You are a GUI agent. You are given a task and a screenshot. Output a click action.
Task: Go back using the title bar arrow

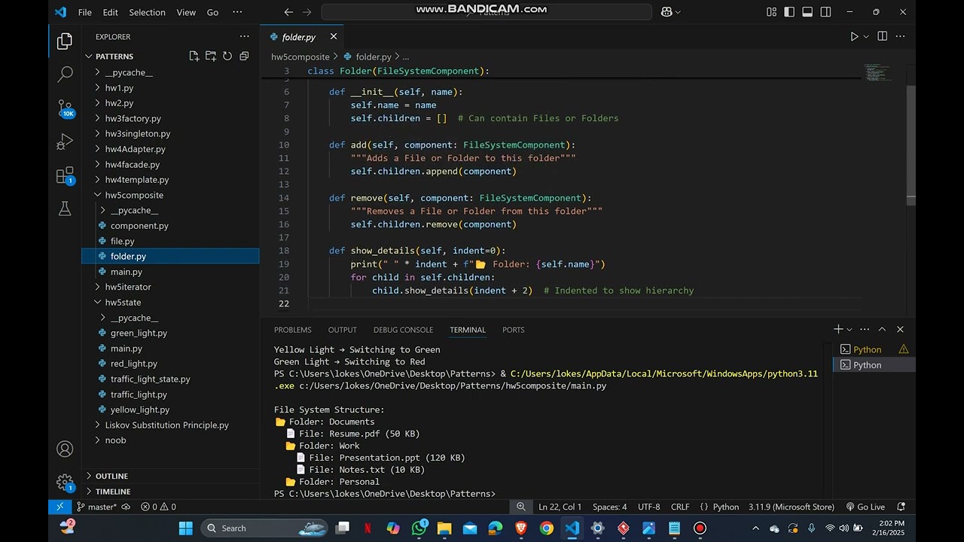(x=288, y=12)
